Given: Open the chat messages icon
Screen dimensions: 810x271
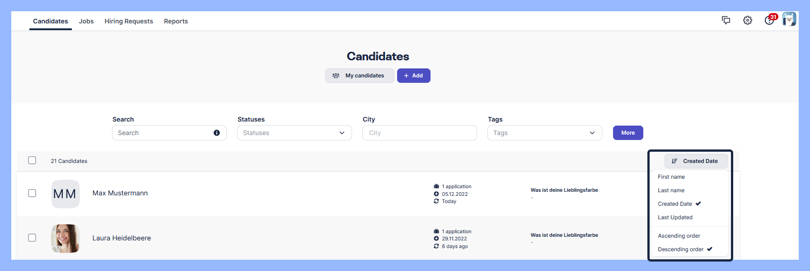Looking at the screenshot, I should click(726, 20).
